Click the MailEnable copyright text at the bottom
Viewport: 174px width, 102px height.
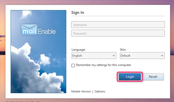[x=23, y=101]
